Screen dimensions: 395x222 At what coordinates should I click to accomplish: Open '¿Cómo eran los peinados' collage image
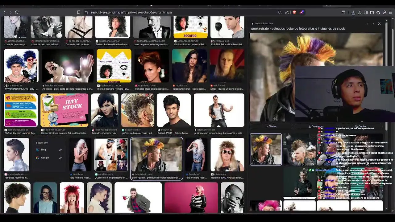[111, 155]
